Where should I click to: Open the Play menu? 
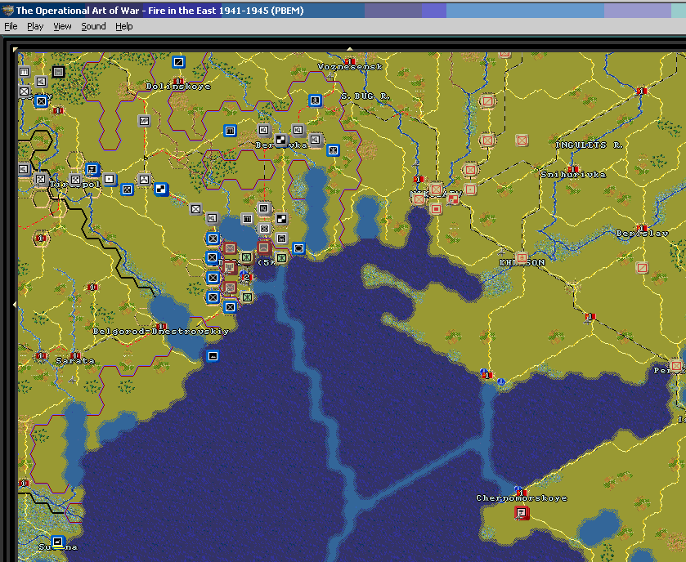click(35, 26)
